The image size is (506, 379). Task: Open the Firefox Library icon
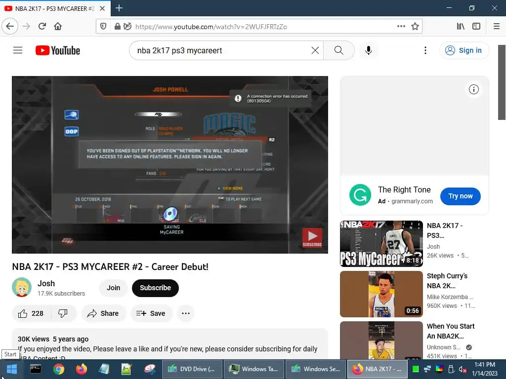point(461,27)
